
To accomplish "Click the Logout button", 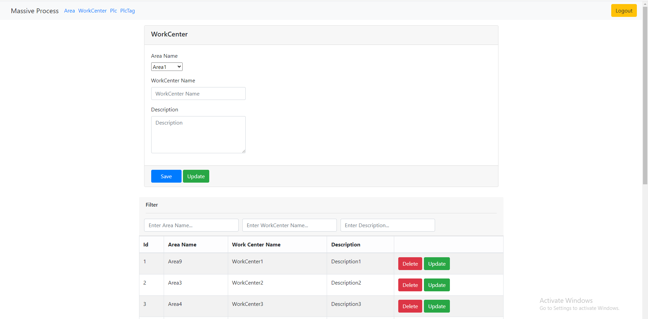I will [x=624, y=10].
